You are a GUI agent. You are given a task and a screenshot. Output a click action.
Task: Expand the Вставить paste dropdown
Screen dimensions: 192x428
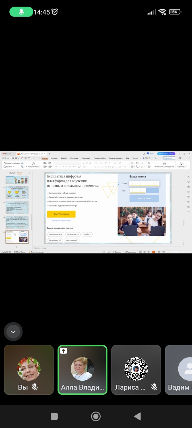click(9, 167)
